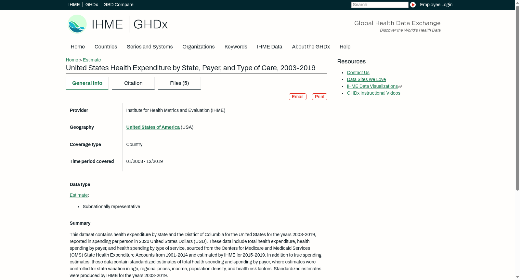Click the Email button
The height and width of the screenshot is (280, 520).
click(x=298, y=97)
